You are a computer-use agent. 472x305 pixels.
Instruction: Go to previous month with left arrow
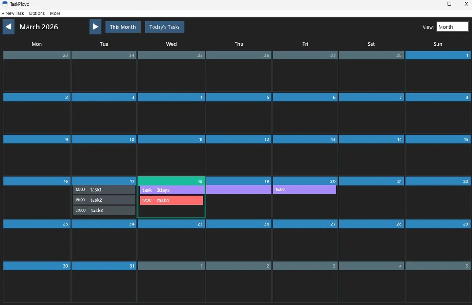8,27
